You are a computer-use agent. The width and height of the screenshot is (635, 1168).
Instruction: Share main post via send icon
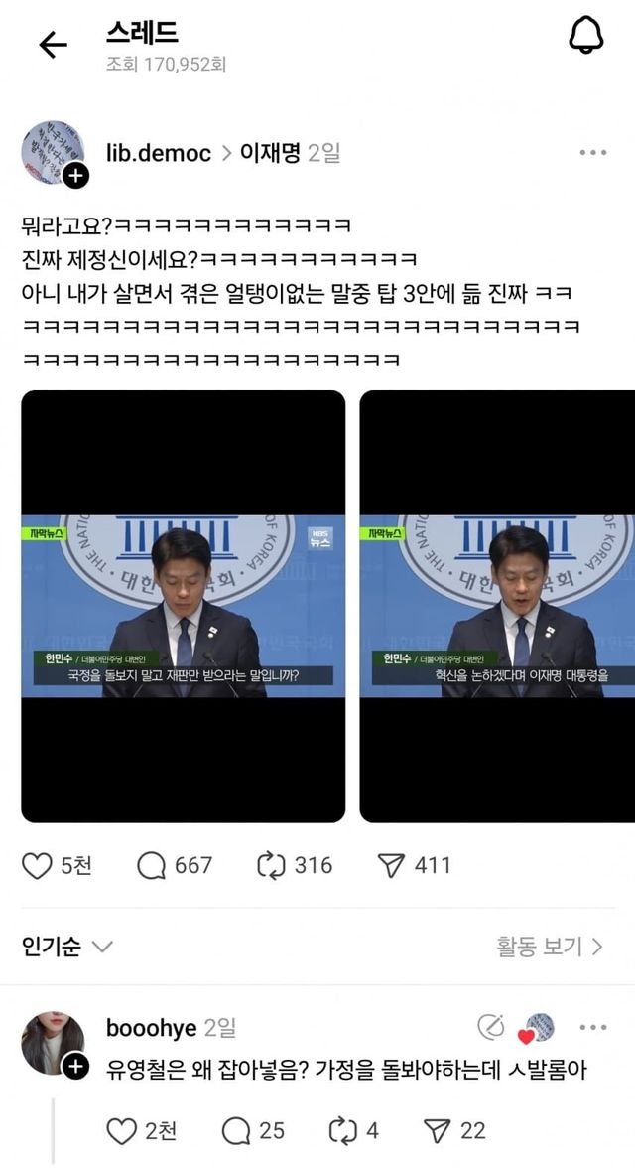coord(390,866)
